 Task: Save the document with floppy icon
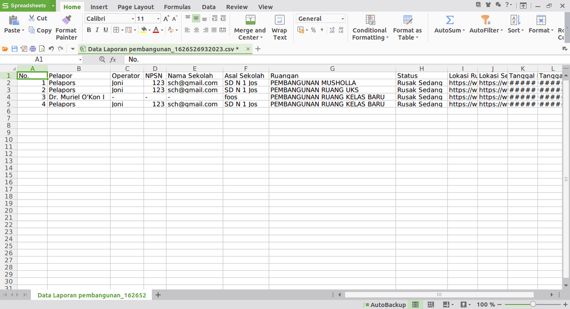tap(14, 49)
